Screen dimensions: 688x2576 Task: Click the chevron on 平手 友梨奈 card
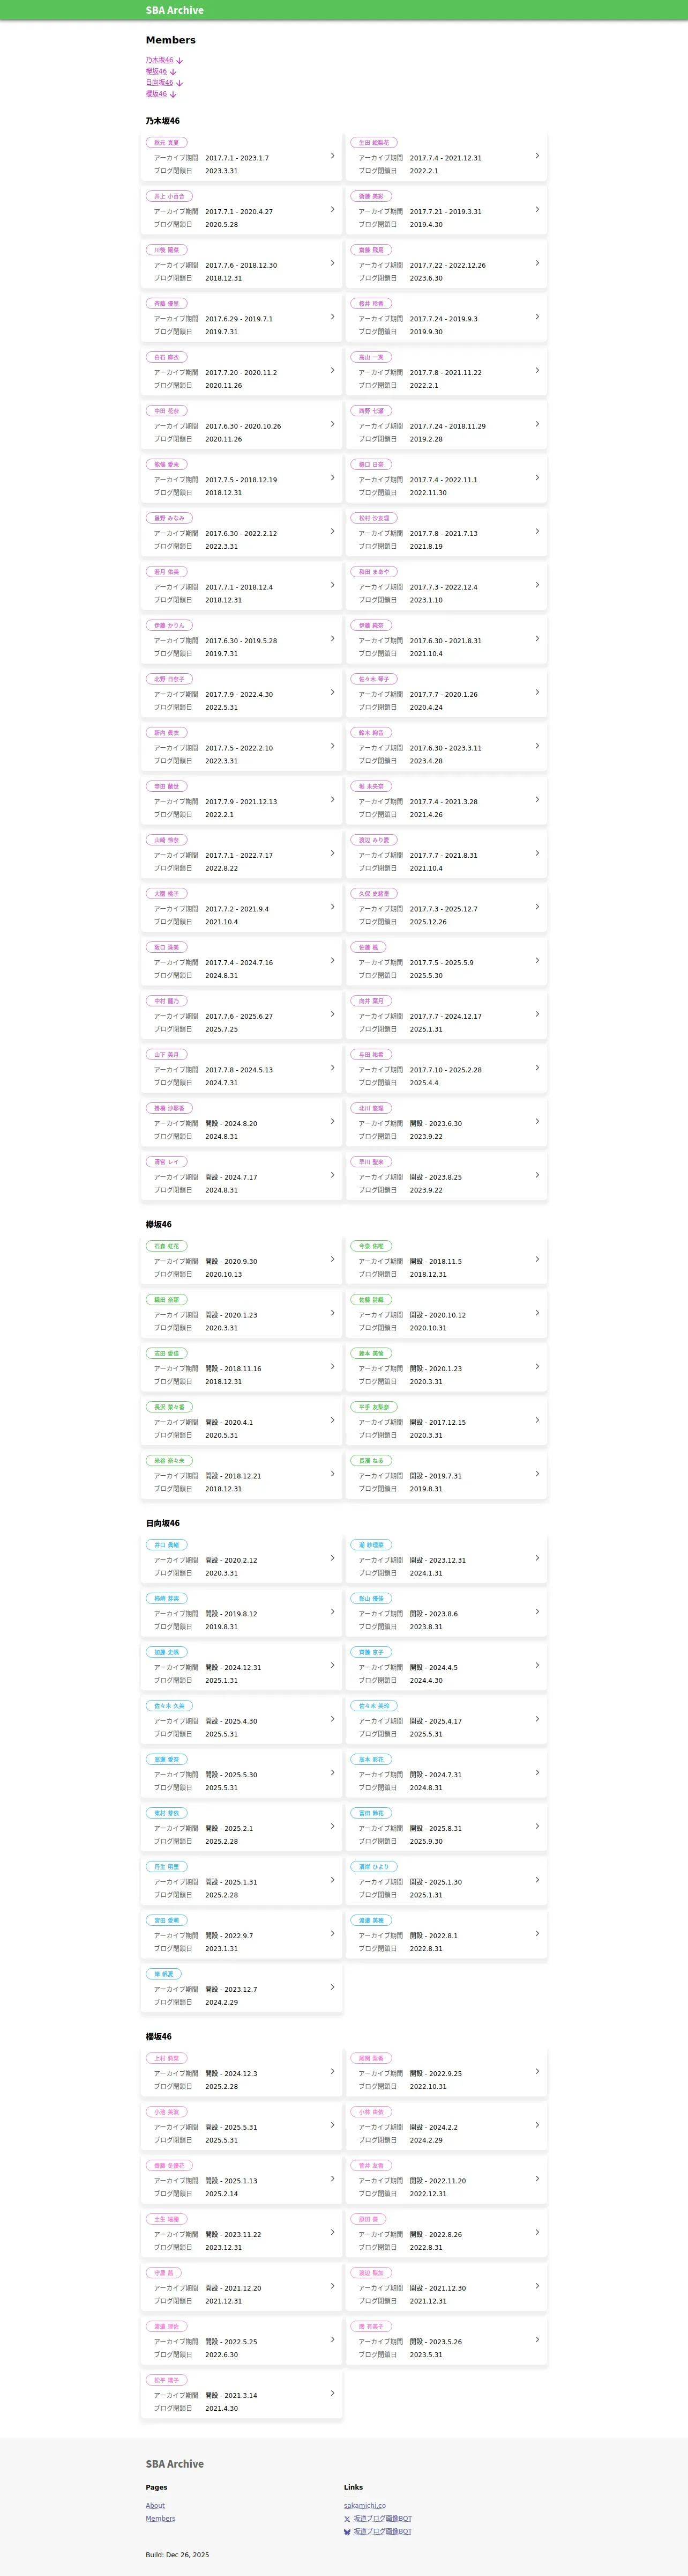click(537, 1420)
